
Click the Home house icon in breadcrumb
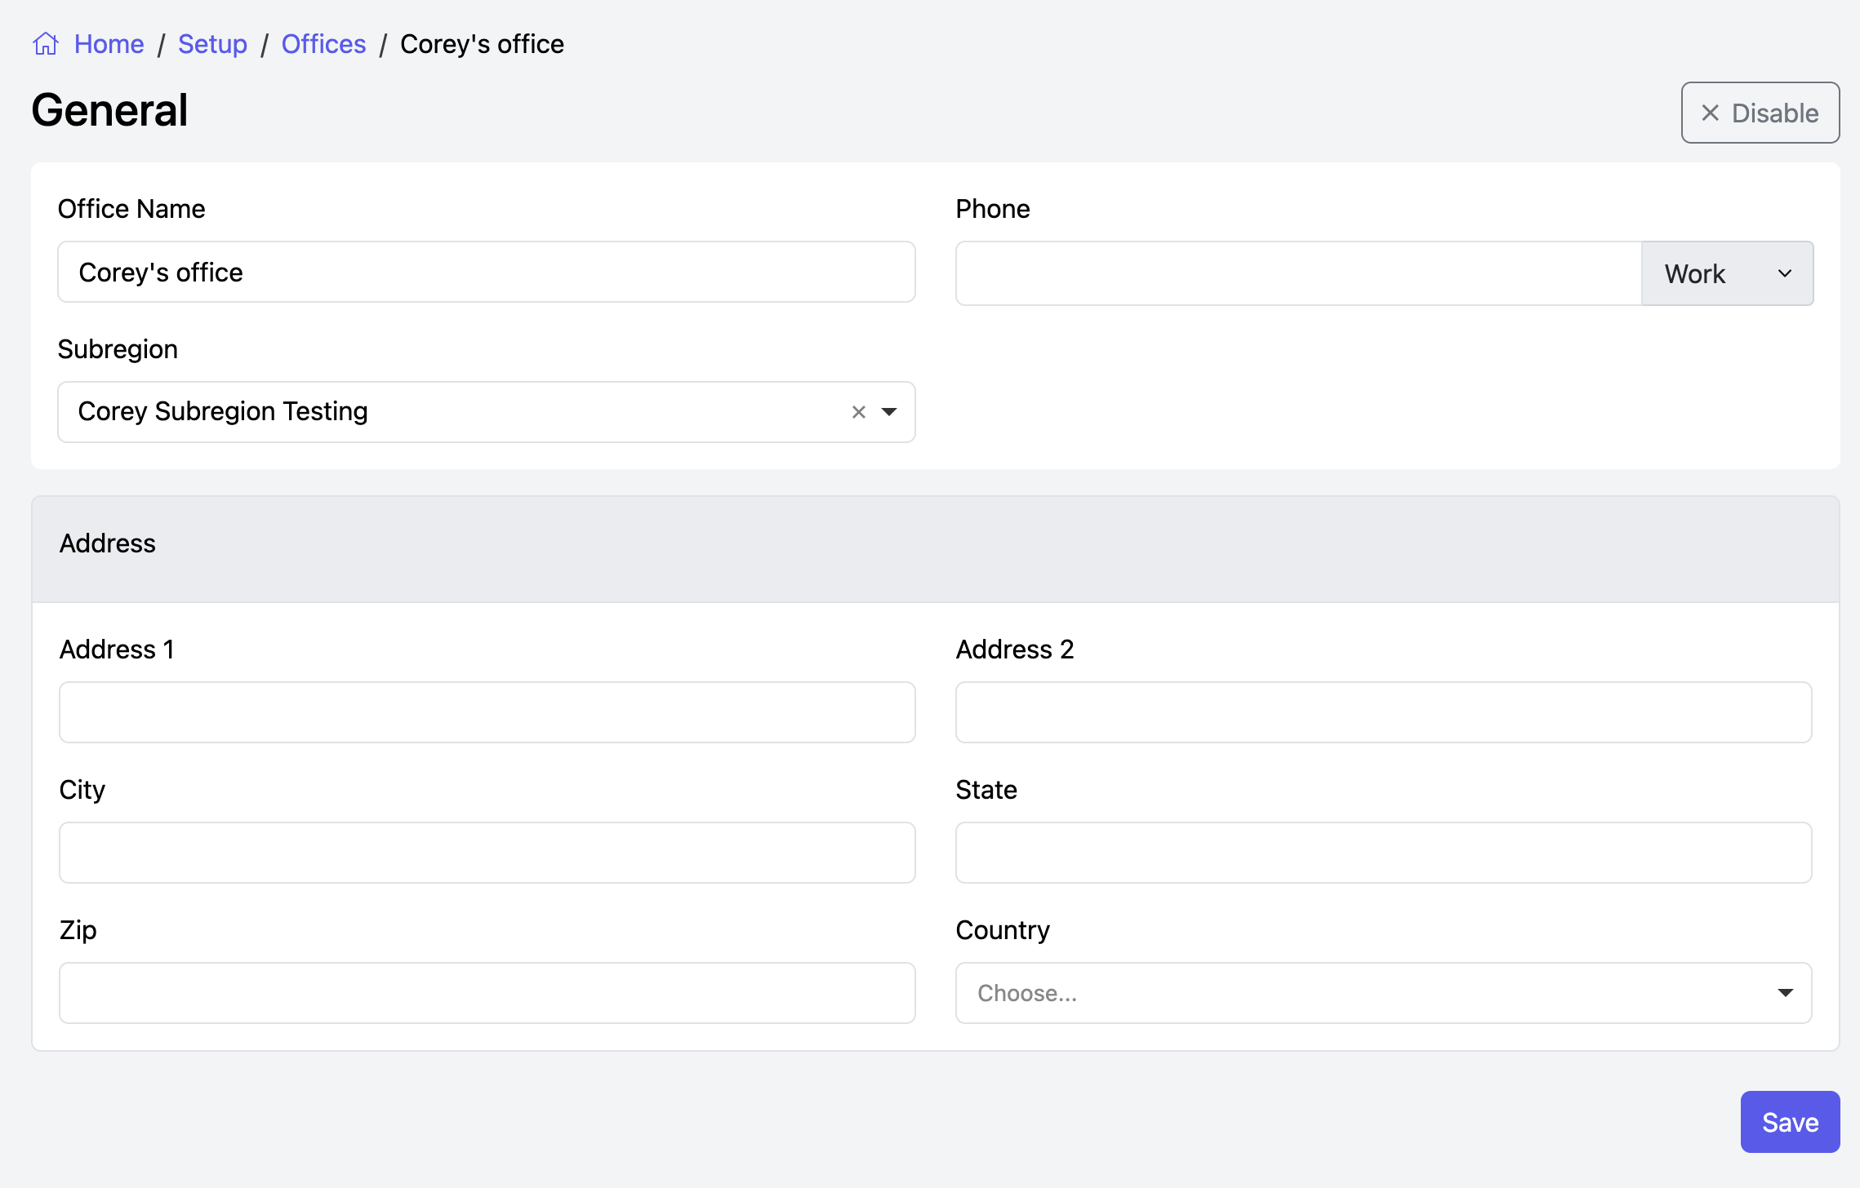point(46,43)
